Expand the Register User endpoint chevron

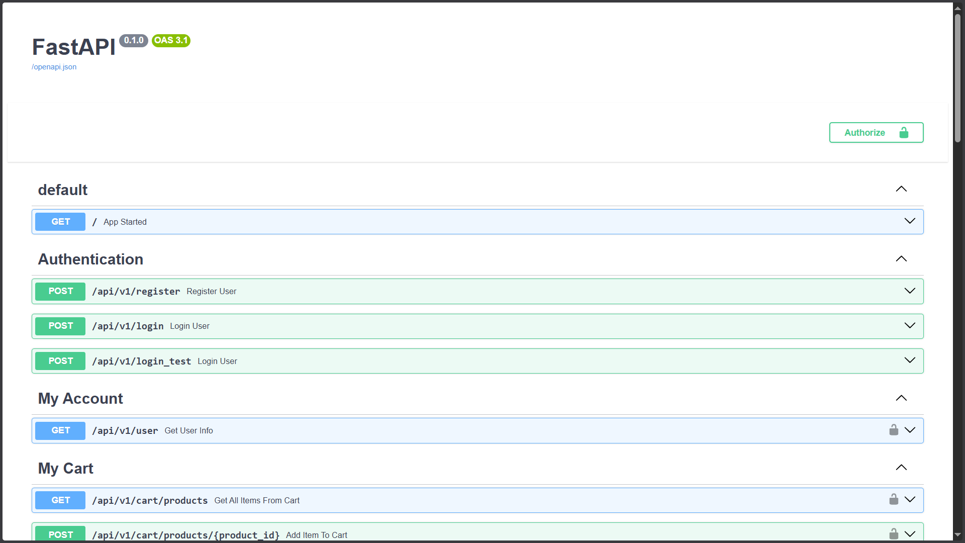pos(910,291)
